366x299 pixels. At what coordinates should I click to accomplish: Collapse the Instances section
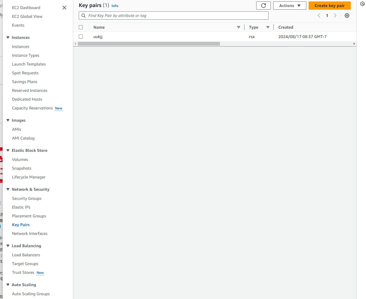pyautogui.click(x=8, y=37)
